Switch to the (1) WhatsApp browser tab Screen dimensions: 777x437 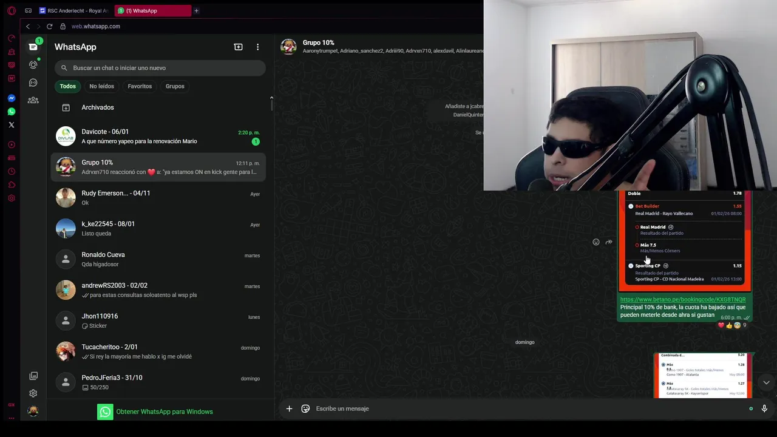[153, 10]
